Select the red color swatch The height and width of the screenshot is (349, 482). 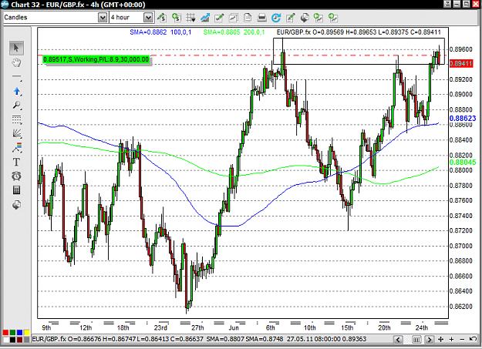click(5, 332)
